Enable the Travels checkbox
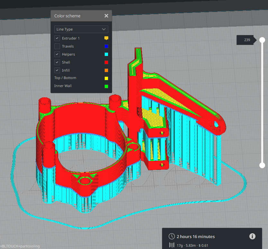Screen dimensions: 268x249 coord(57,46)
